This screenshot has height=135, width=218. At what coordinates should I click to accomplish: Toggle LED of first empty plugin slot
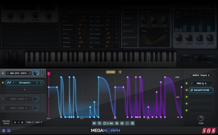click(186, 97)
